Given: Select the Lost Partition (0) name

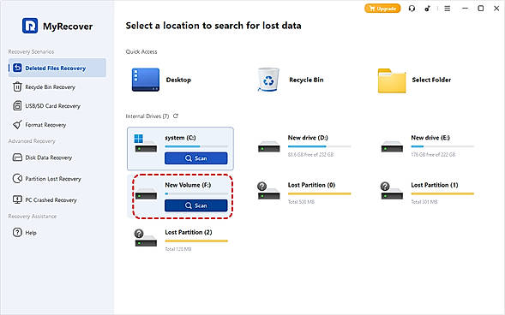Looking at the screenshot, I should [x=311, y=185].
